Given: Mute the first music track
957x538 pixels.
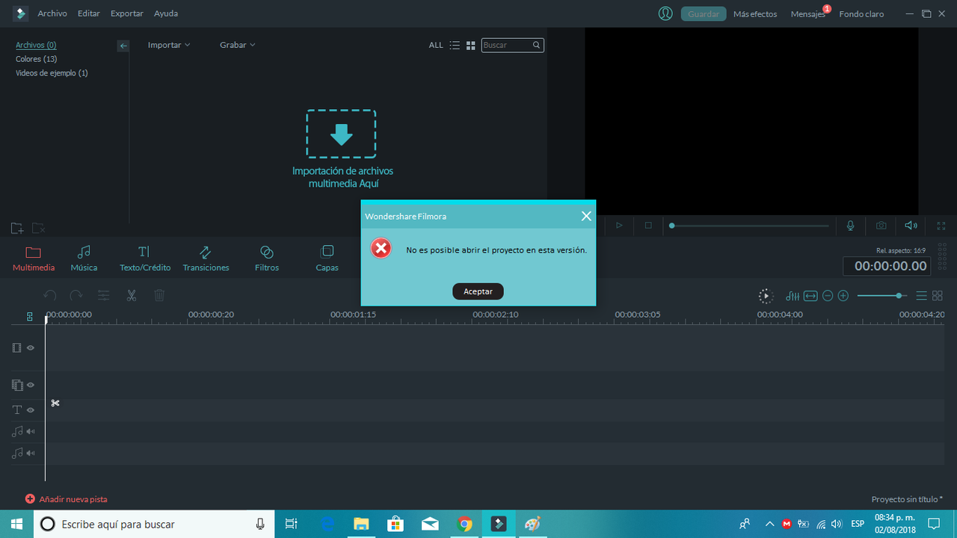Looking at the screenshot, I should point(31,432).
